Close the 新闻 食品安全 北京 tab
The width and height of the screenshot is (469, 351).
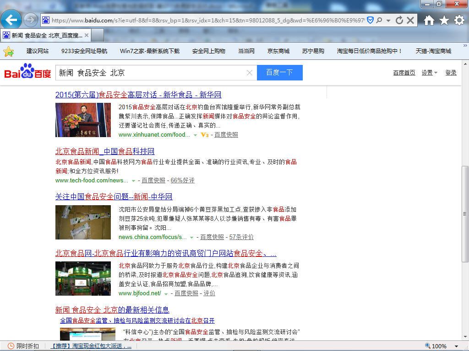tap(87, 35)
